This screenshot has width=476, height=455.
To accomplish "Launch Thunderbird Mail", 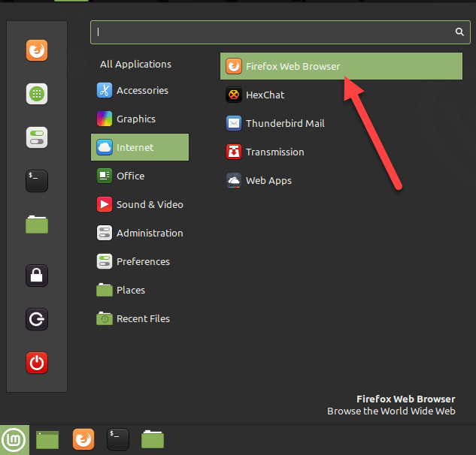I will pos(341,123).
